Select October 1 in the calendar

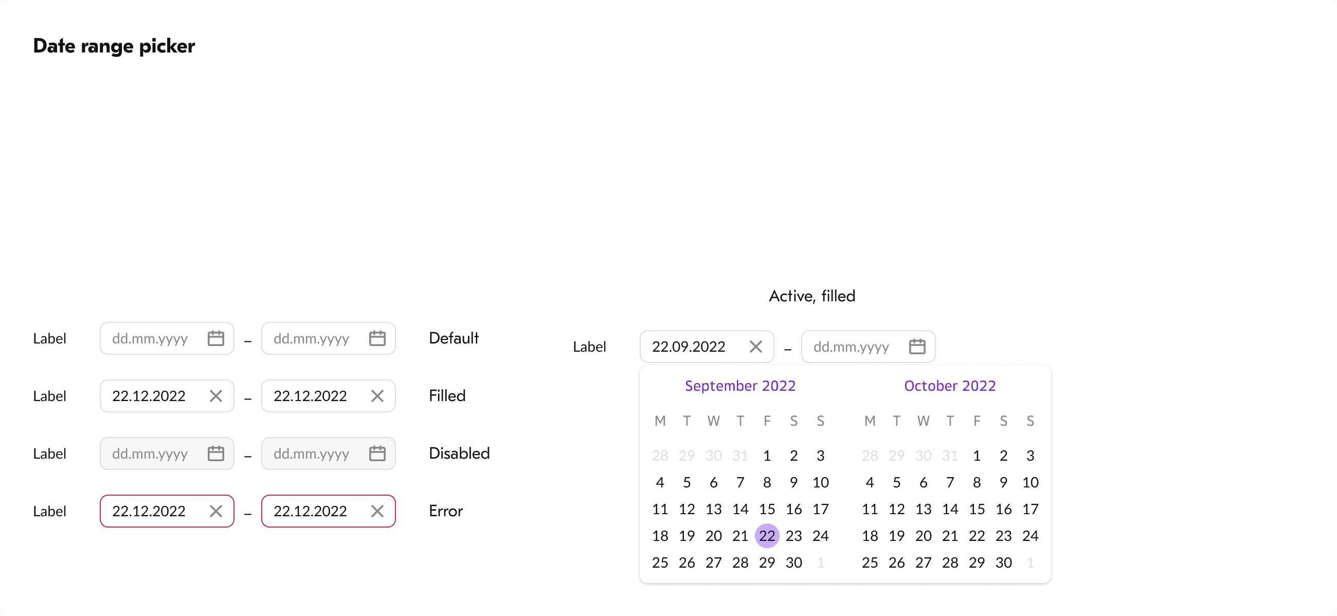point(977,456)
